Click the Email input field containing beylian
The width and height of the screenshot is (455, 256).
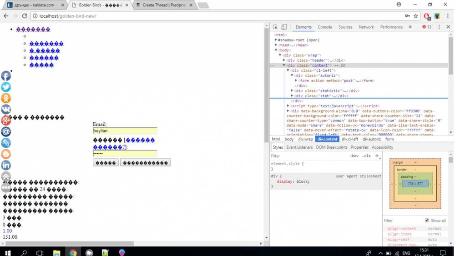(x=125, y=131)
